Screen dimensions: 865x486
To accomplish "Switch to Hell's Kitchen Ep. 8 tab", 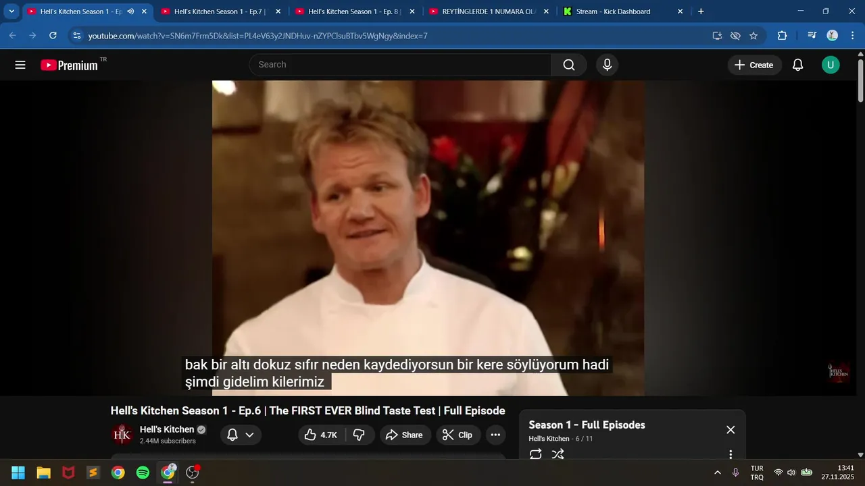I will (354, 11).
